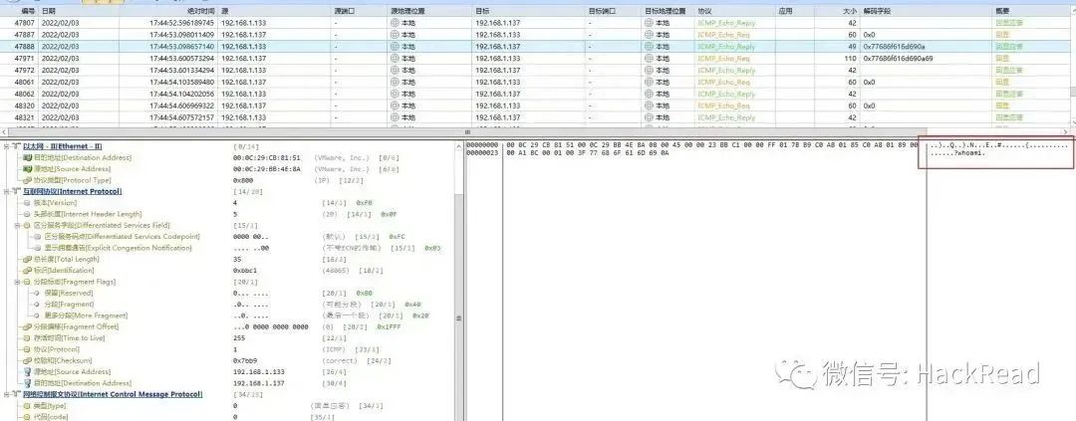Click globe icon in packet 47888 source location
The image size is (1076, 421).
(x=395, y=47)
